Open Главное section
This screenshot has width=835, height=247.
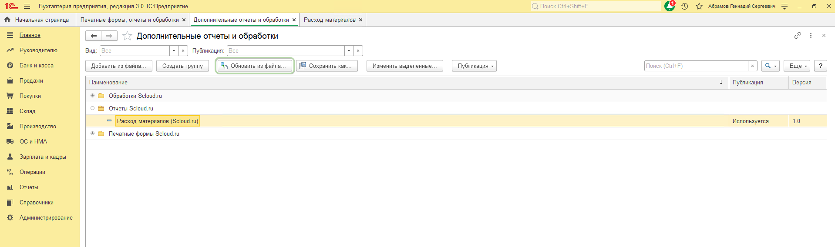tap(30, 35)
